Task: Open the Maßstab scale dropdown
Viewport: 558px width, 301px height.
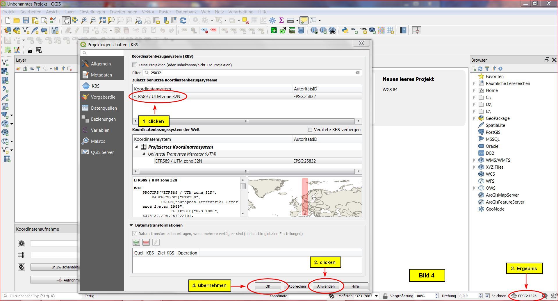Action: click(x=376, y=296)
